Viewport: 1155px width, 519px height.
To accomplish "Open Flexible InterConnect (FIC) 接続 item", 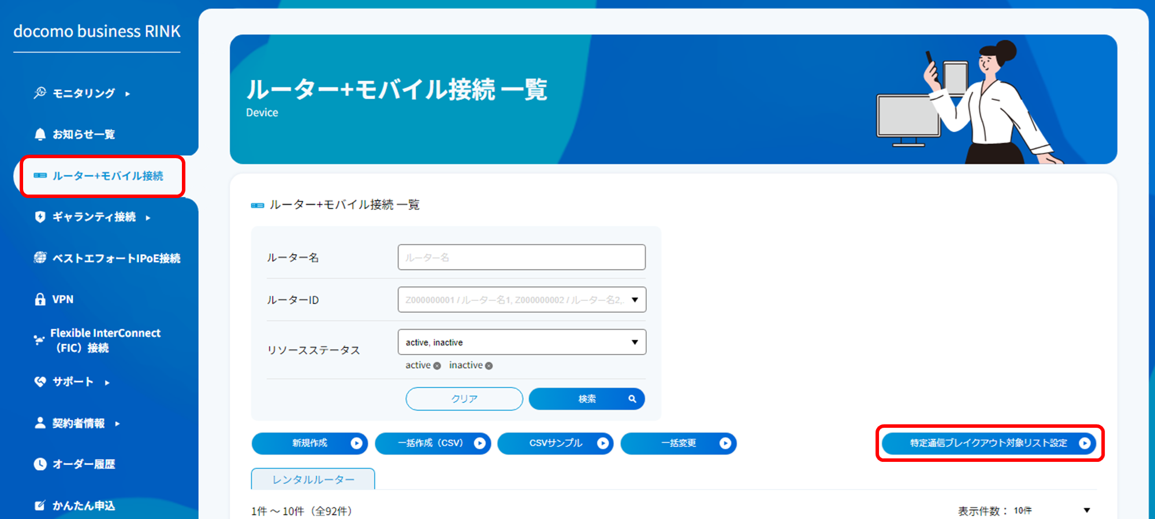I will coord(105,340).
